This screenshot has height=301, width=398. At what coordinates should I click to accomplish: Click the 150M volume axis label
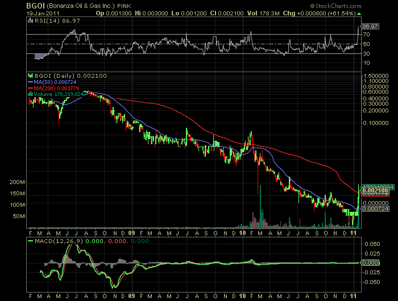click(x=17, y=194)
